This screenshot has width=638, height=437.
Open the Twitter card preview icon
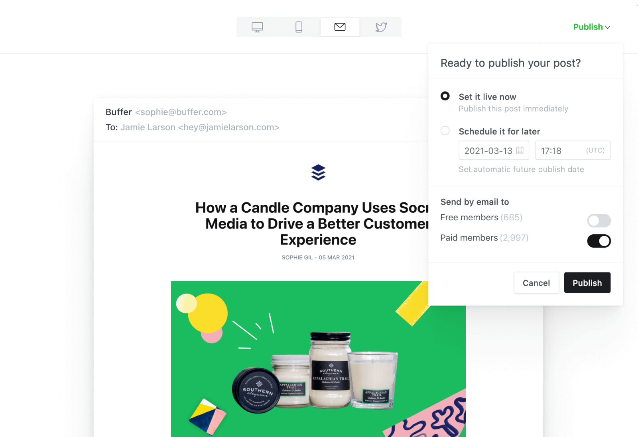pos(381,27)
